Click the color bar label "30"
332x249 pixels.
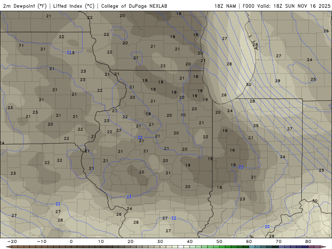tap(160, 242)
